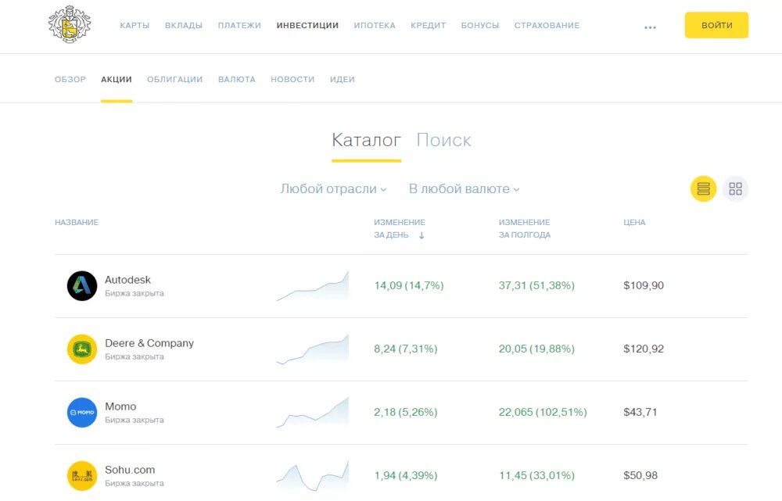This screenshot has width=782, height=501.
Task: Open the Momo stock link
Action: tap(120, 406)
